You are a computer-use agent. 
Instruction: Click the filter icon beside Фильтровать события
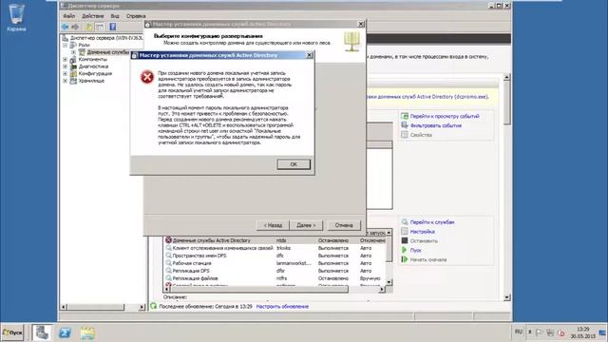pos(405,125)
